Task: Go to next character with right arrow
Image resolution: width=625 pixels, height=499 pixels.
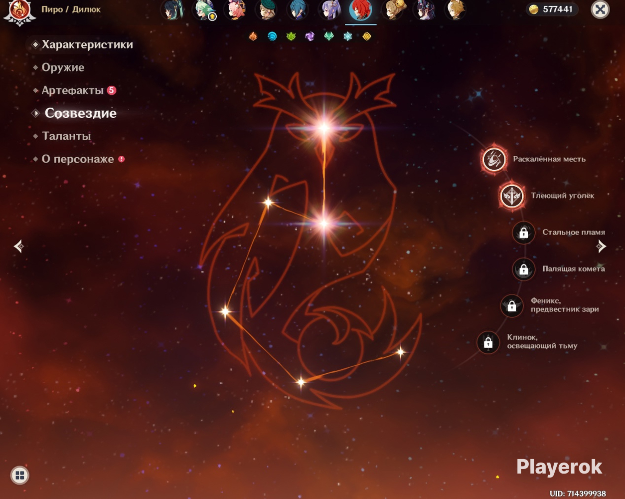Action: (x=602, y=246)
